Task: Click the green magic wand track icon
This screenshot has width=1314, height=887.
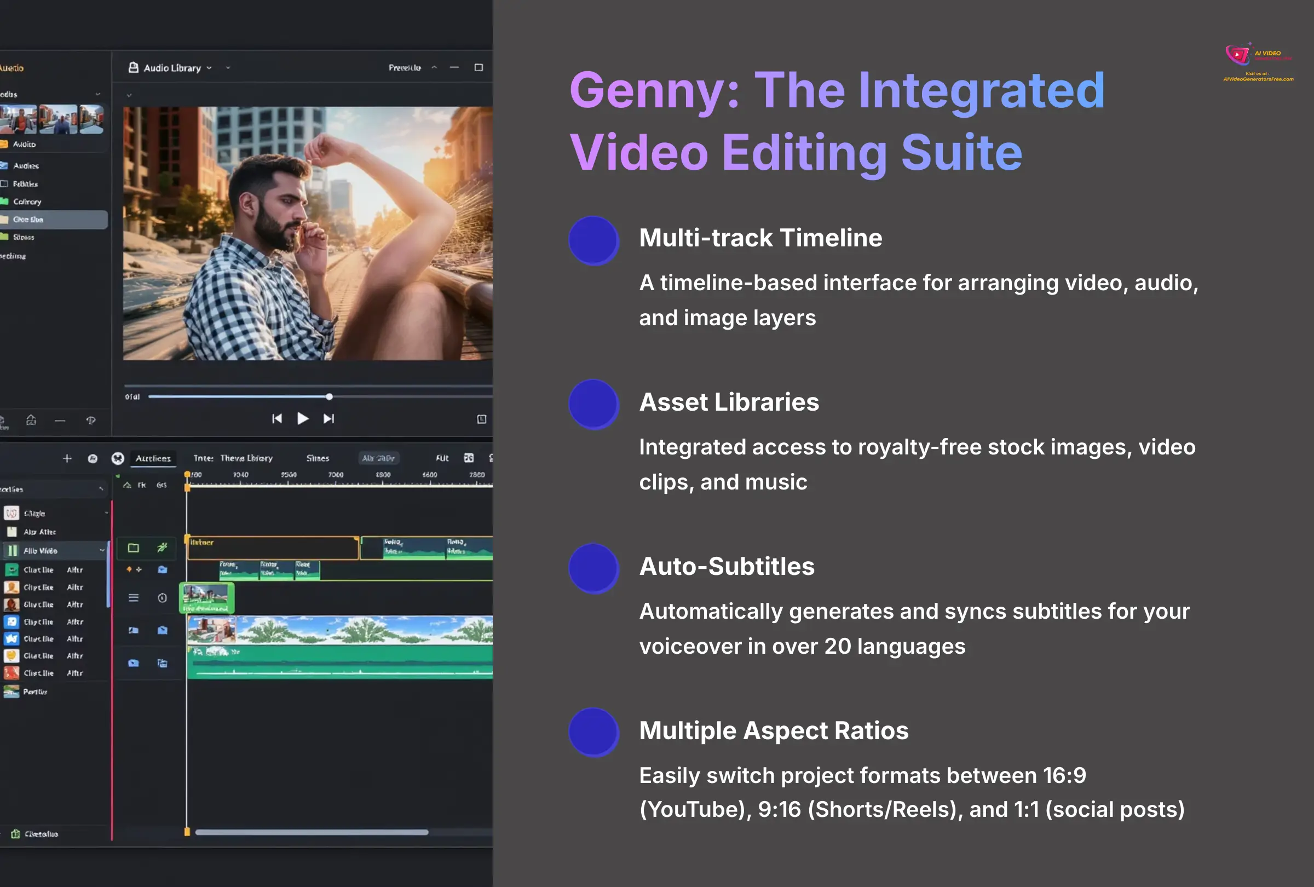Action: (x=162, y=547)
